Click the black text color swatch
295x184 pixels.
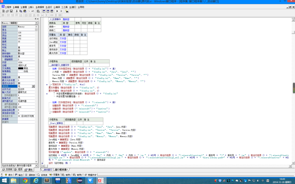[x=21, y=68]
